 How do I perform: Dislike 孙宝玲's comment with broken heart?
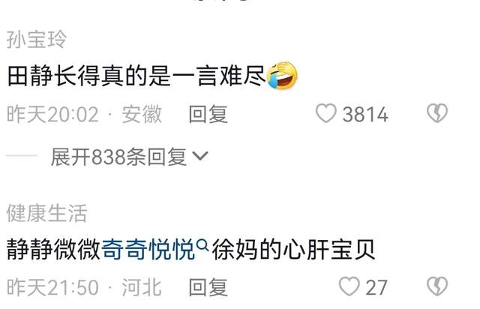click(437, 113)
